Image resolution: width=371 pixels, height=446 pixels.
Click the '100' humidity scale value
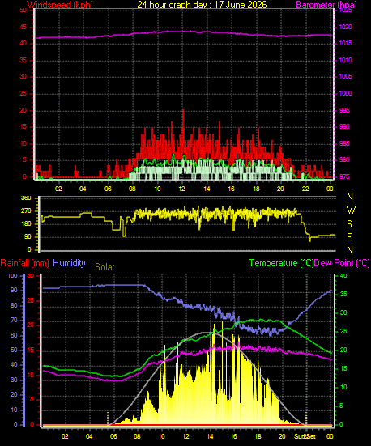[12, 275]
